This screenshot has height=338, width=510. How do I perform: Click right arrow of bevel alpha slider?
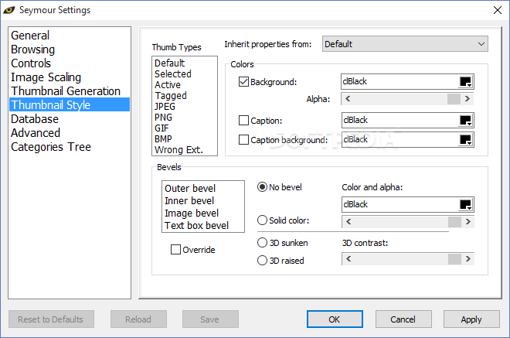click(x=468, y=222)
